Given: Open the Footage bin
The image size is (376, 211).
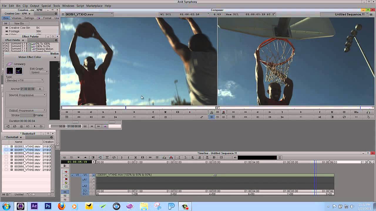Looking at the screenshot, I should (14, 31).
